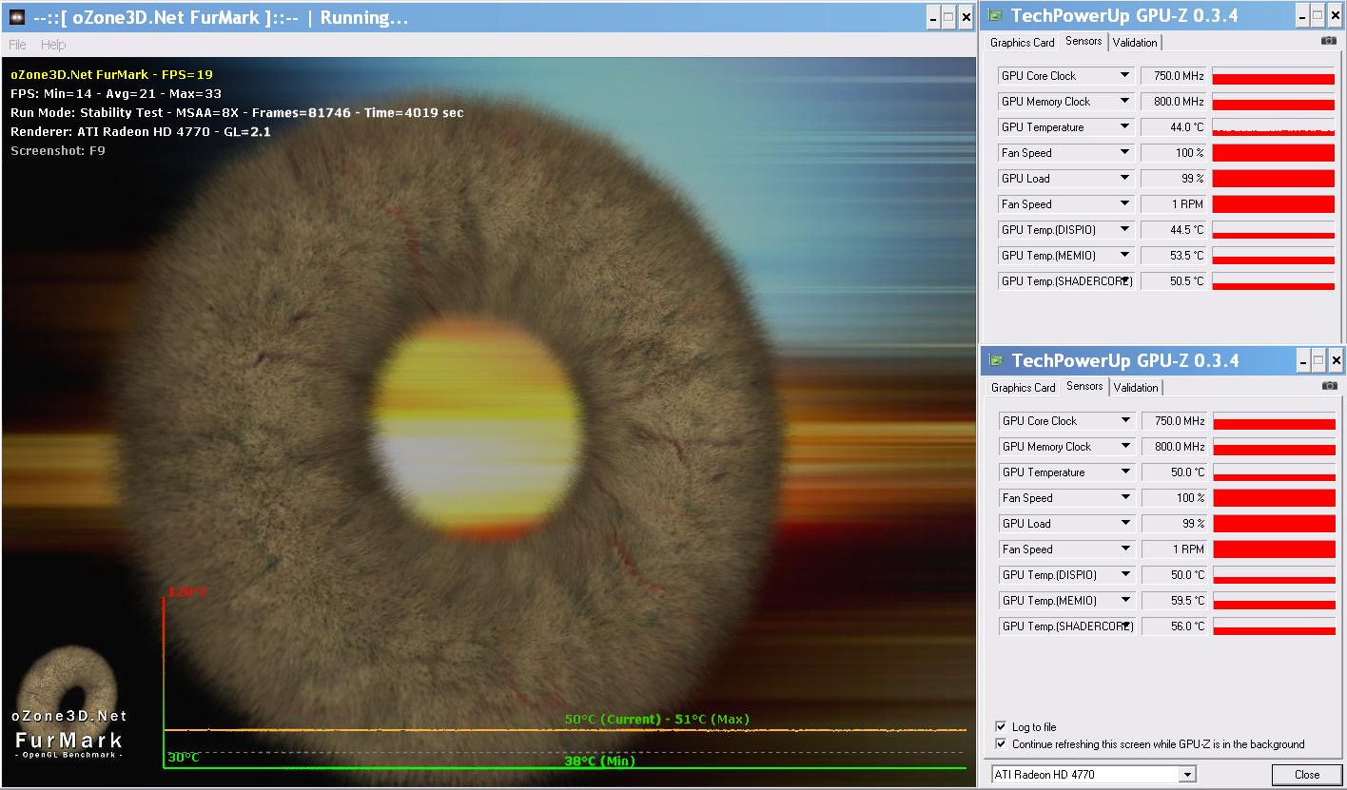Open the Help menu in FurMark
1347x790 pixels.
(x=53, y=45)
